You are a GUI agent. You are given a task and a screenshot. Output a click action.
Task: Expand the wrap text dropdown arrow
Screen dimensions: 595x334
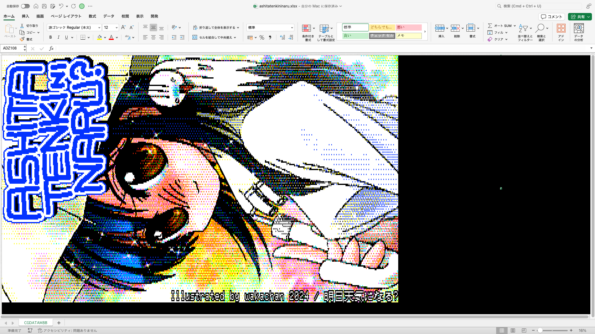click(238, 28)
